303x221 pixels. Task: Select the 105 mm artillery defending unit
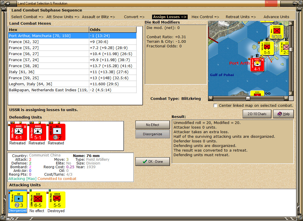tap(57, 132)
